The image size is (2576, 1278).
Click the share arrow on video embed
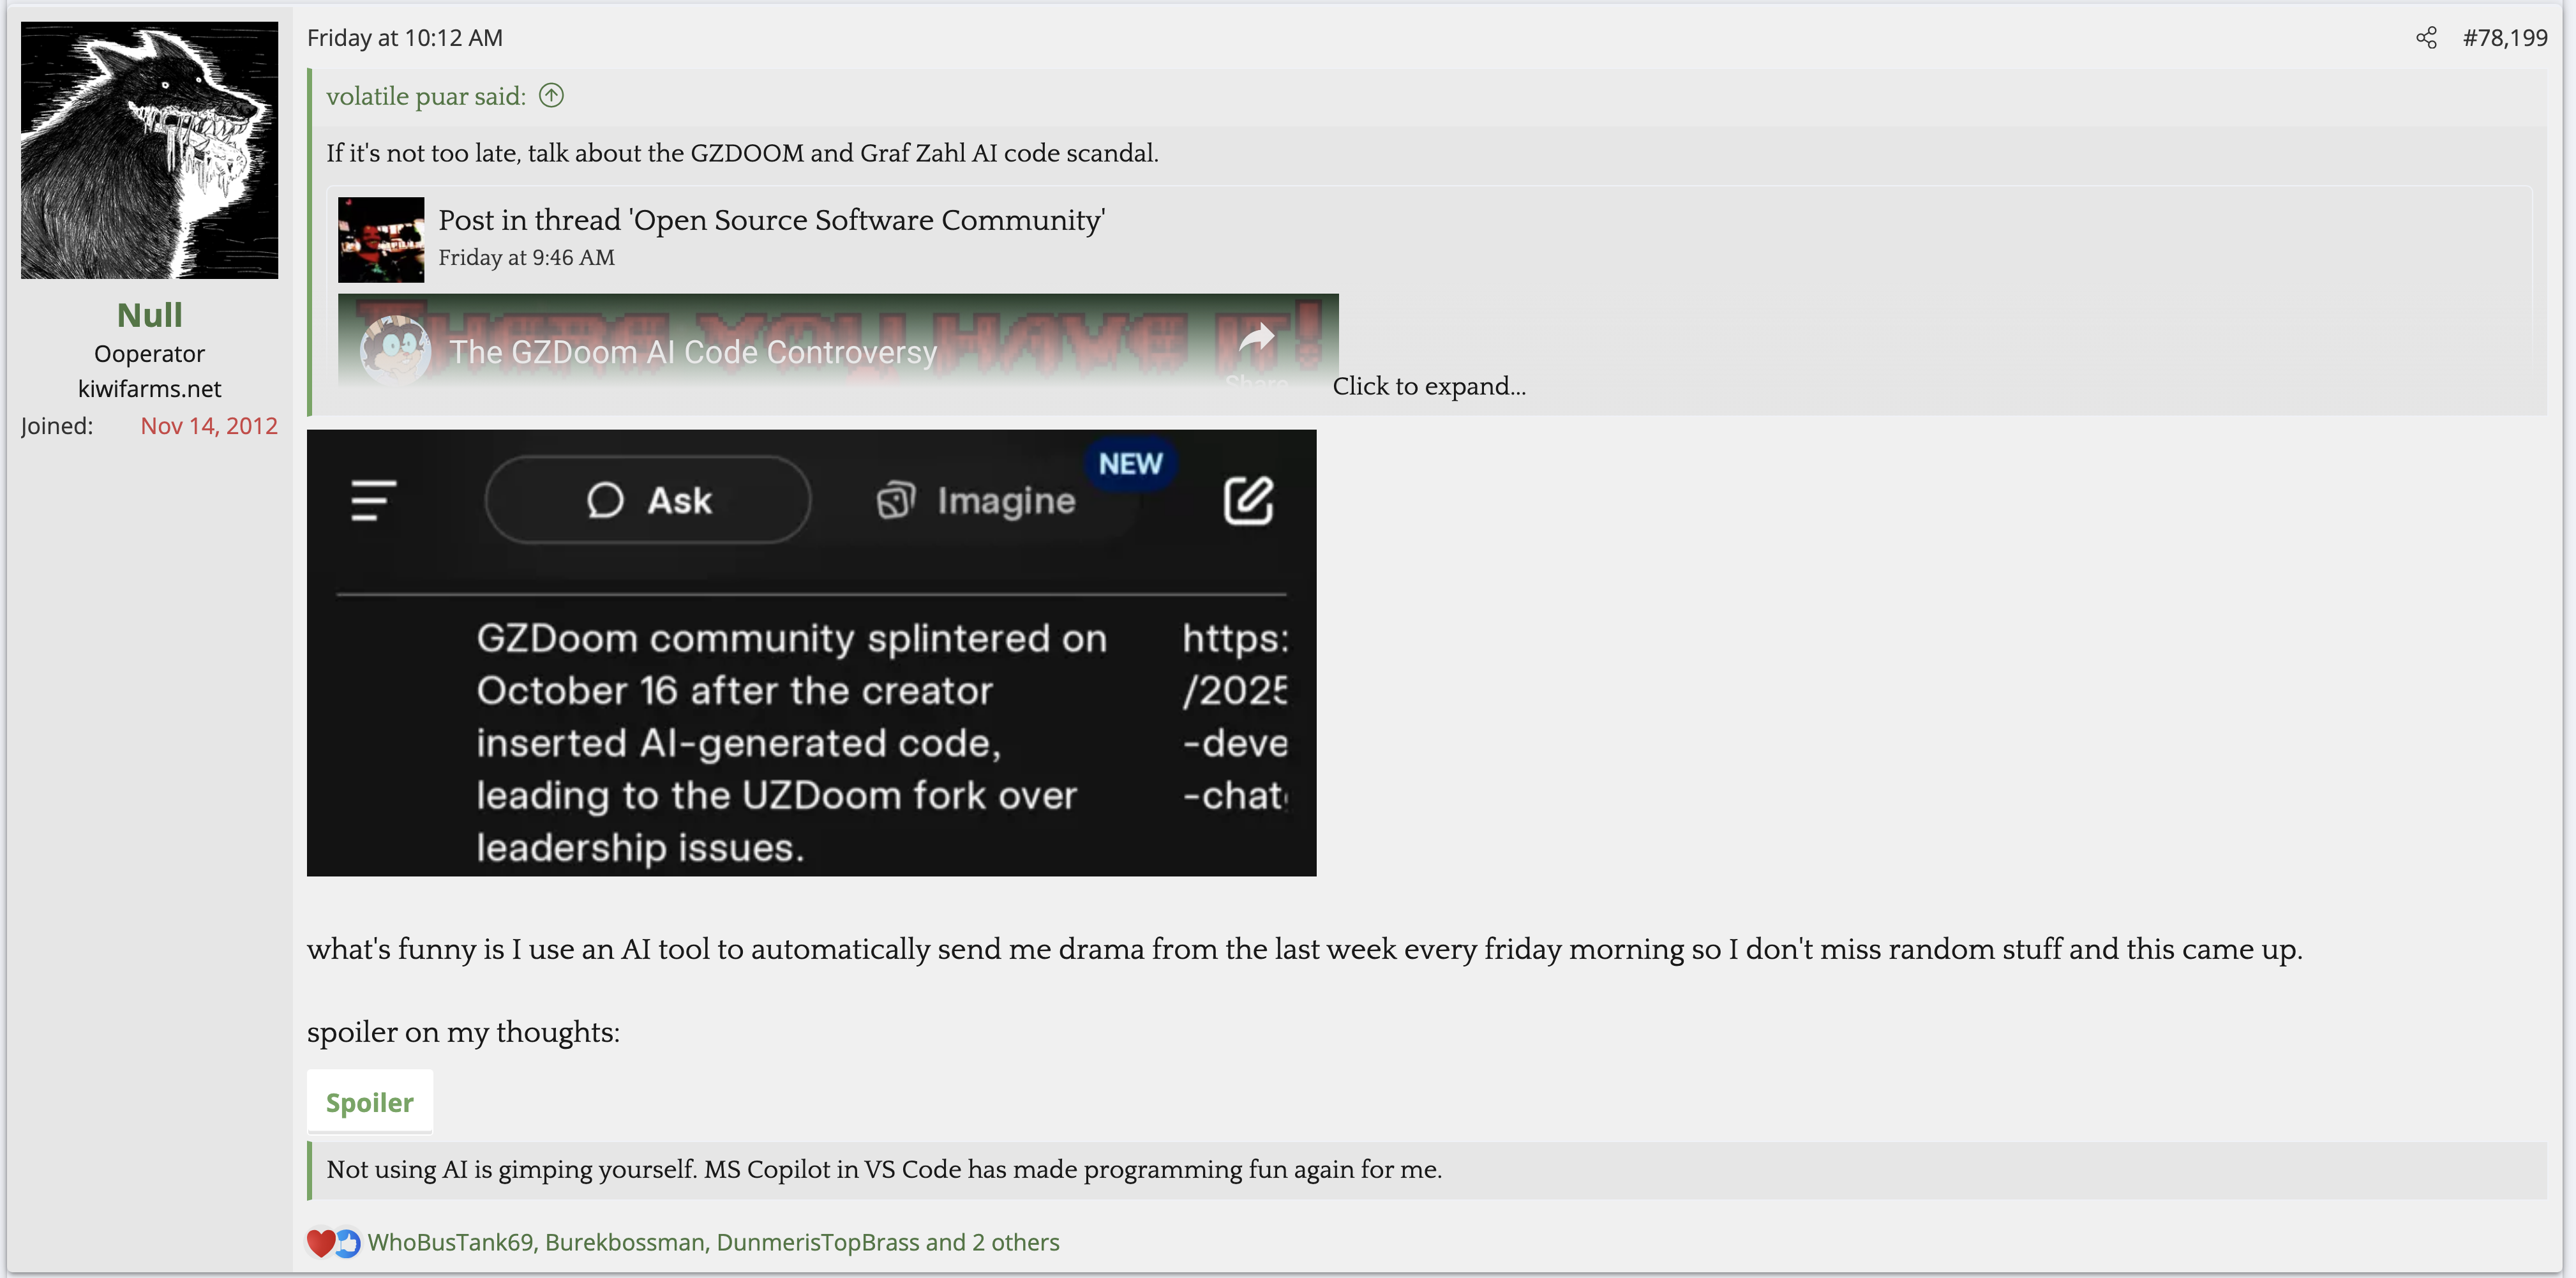click(x=1257, y=340)
